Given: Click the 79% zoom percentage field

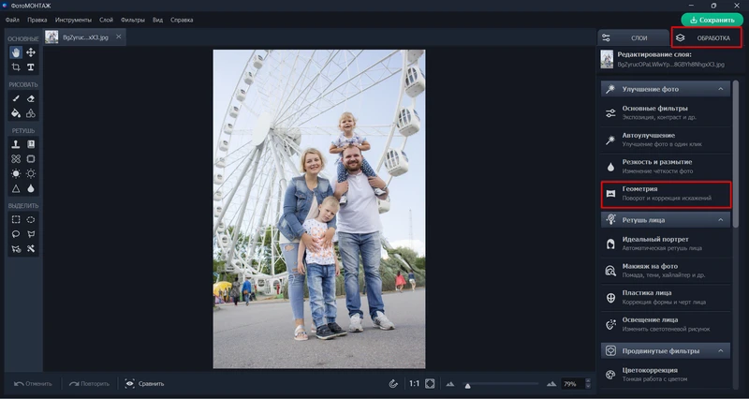Looking at the screenshot, I should (x=573, y=384).
